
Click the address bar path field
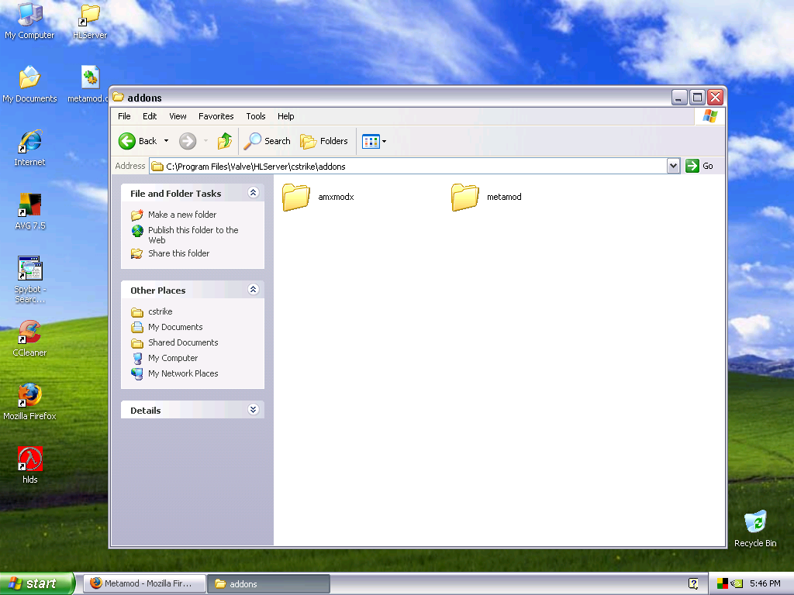(x=408, y=166)
